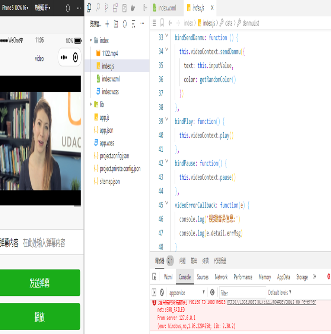Open the explorer files icon
331x334 pixels.
[x=89, y=8]
